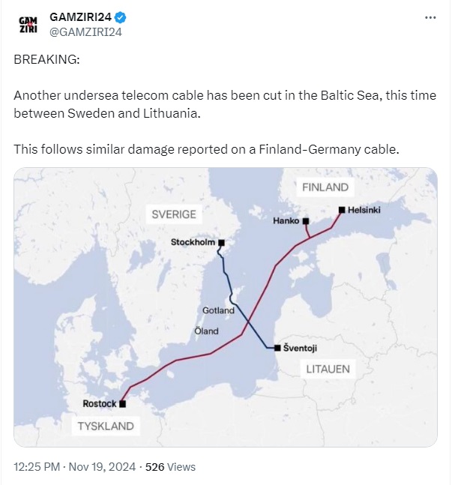The height and width of the screenshot is (485, 452).
Task: Click the Öland island label
Action: coord(206,331)
